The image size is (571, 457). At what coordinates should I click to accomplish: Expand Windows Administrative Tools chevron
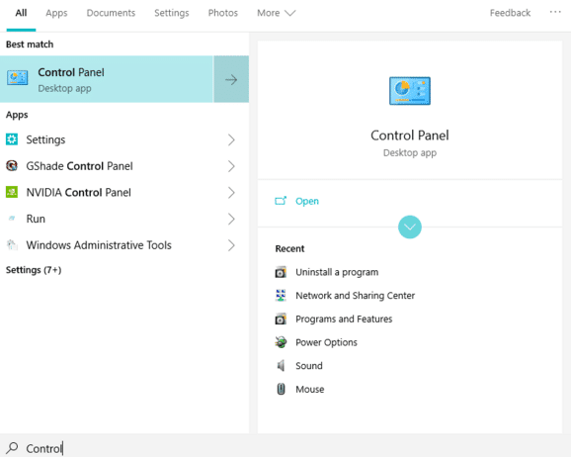point(231,245)
